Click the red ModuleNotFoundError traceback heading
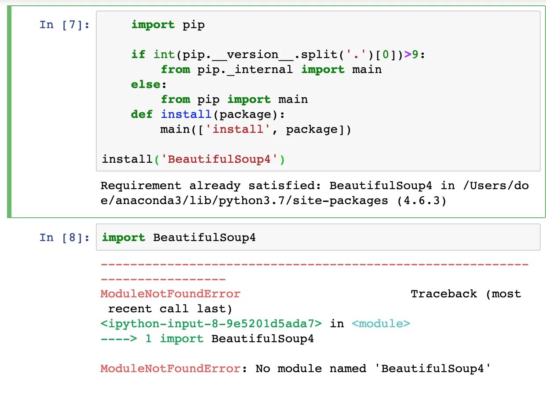Viewport: 546px width, 395px height. 171,294
